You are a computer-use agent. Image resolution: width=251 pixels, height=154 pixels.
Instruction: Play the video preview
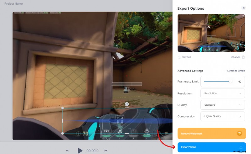pyautogui.click(x=80, y=151)
